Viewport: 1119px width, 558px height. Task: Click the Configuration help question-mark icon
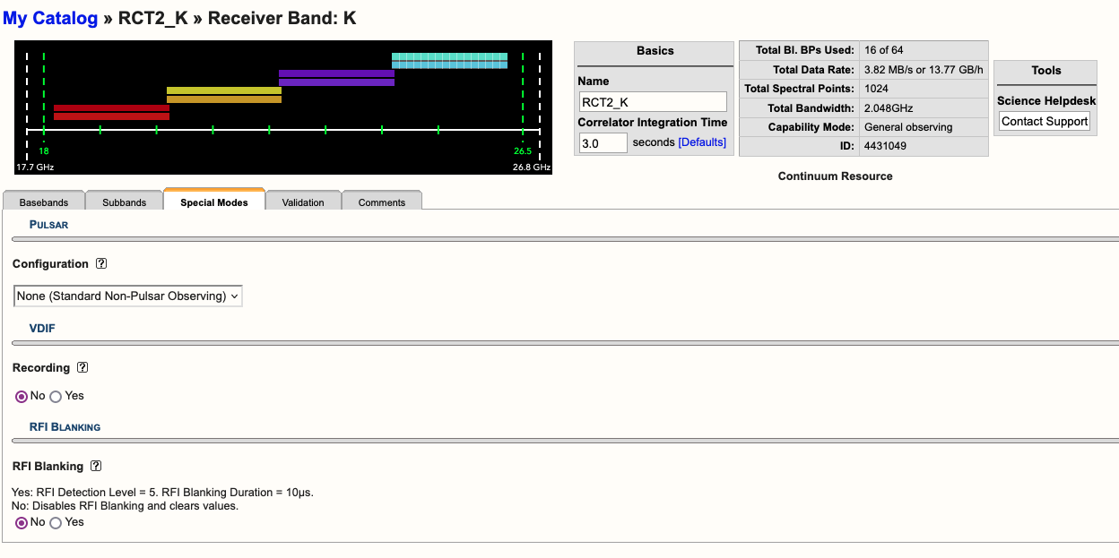101,264
